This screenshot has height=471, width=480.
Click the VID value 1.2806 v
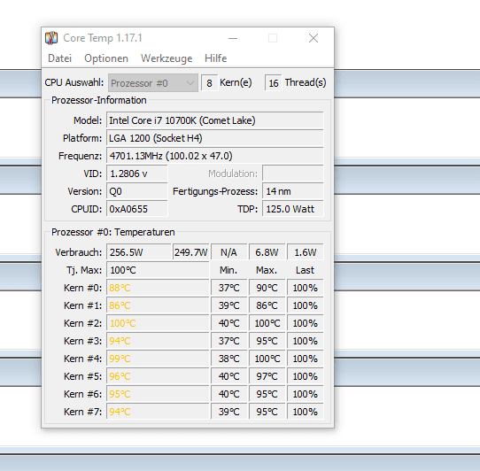(137, 174)
